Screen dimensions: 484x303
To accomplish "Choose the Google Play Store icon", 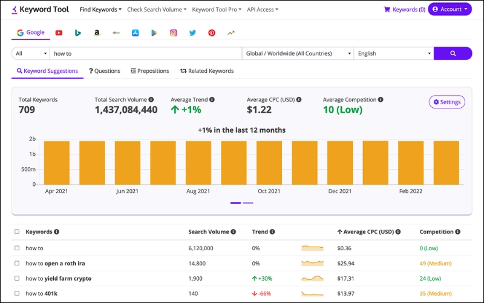I will 154,33.
